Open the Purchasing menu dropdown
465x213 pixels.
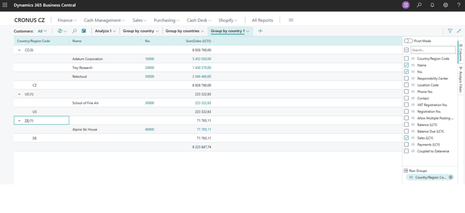tap(167, 20)
